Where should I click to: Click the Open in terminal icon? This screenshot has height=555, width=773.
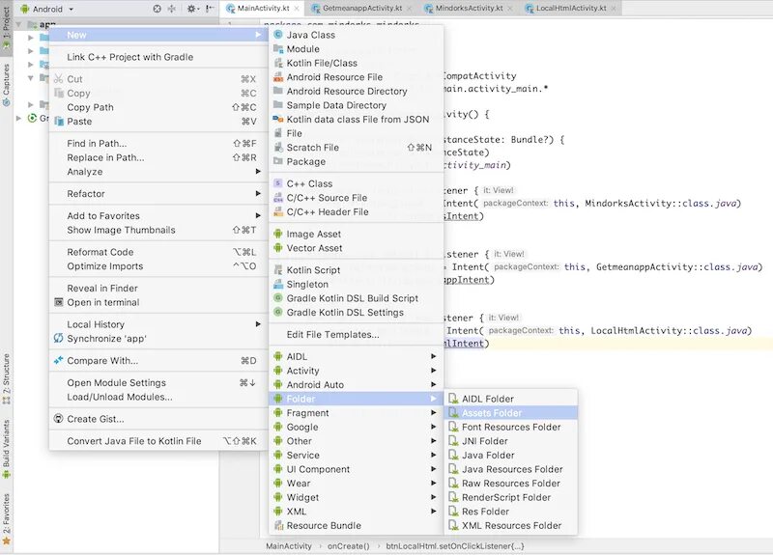58,302
